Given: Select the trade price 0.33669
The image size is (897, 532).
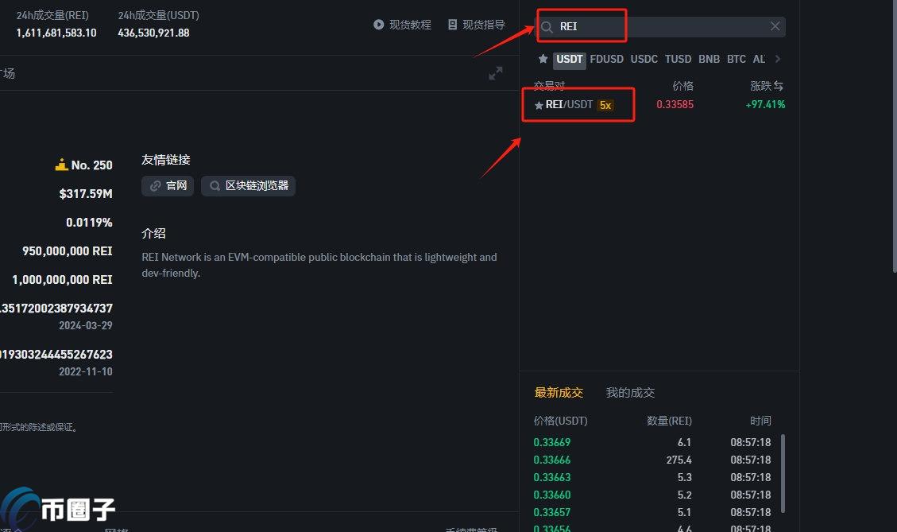Looking at the screenshot, I should (x=552, y=443).
